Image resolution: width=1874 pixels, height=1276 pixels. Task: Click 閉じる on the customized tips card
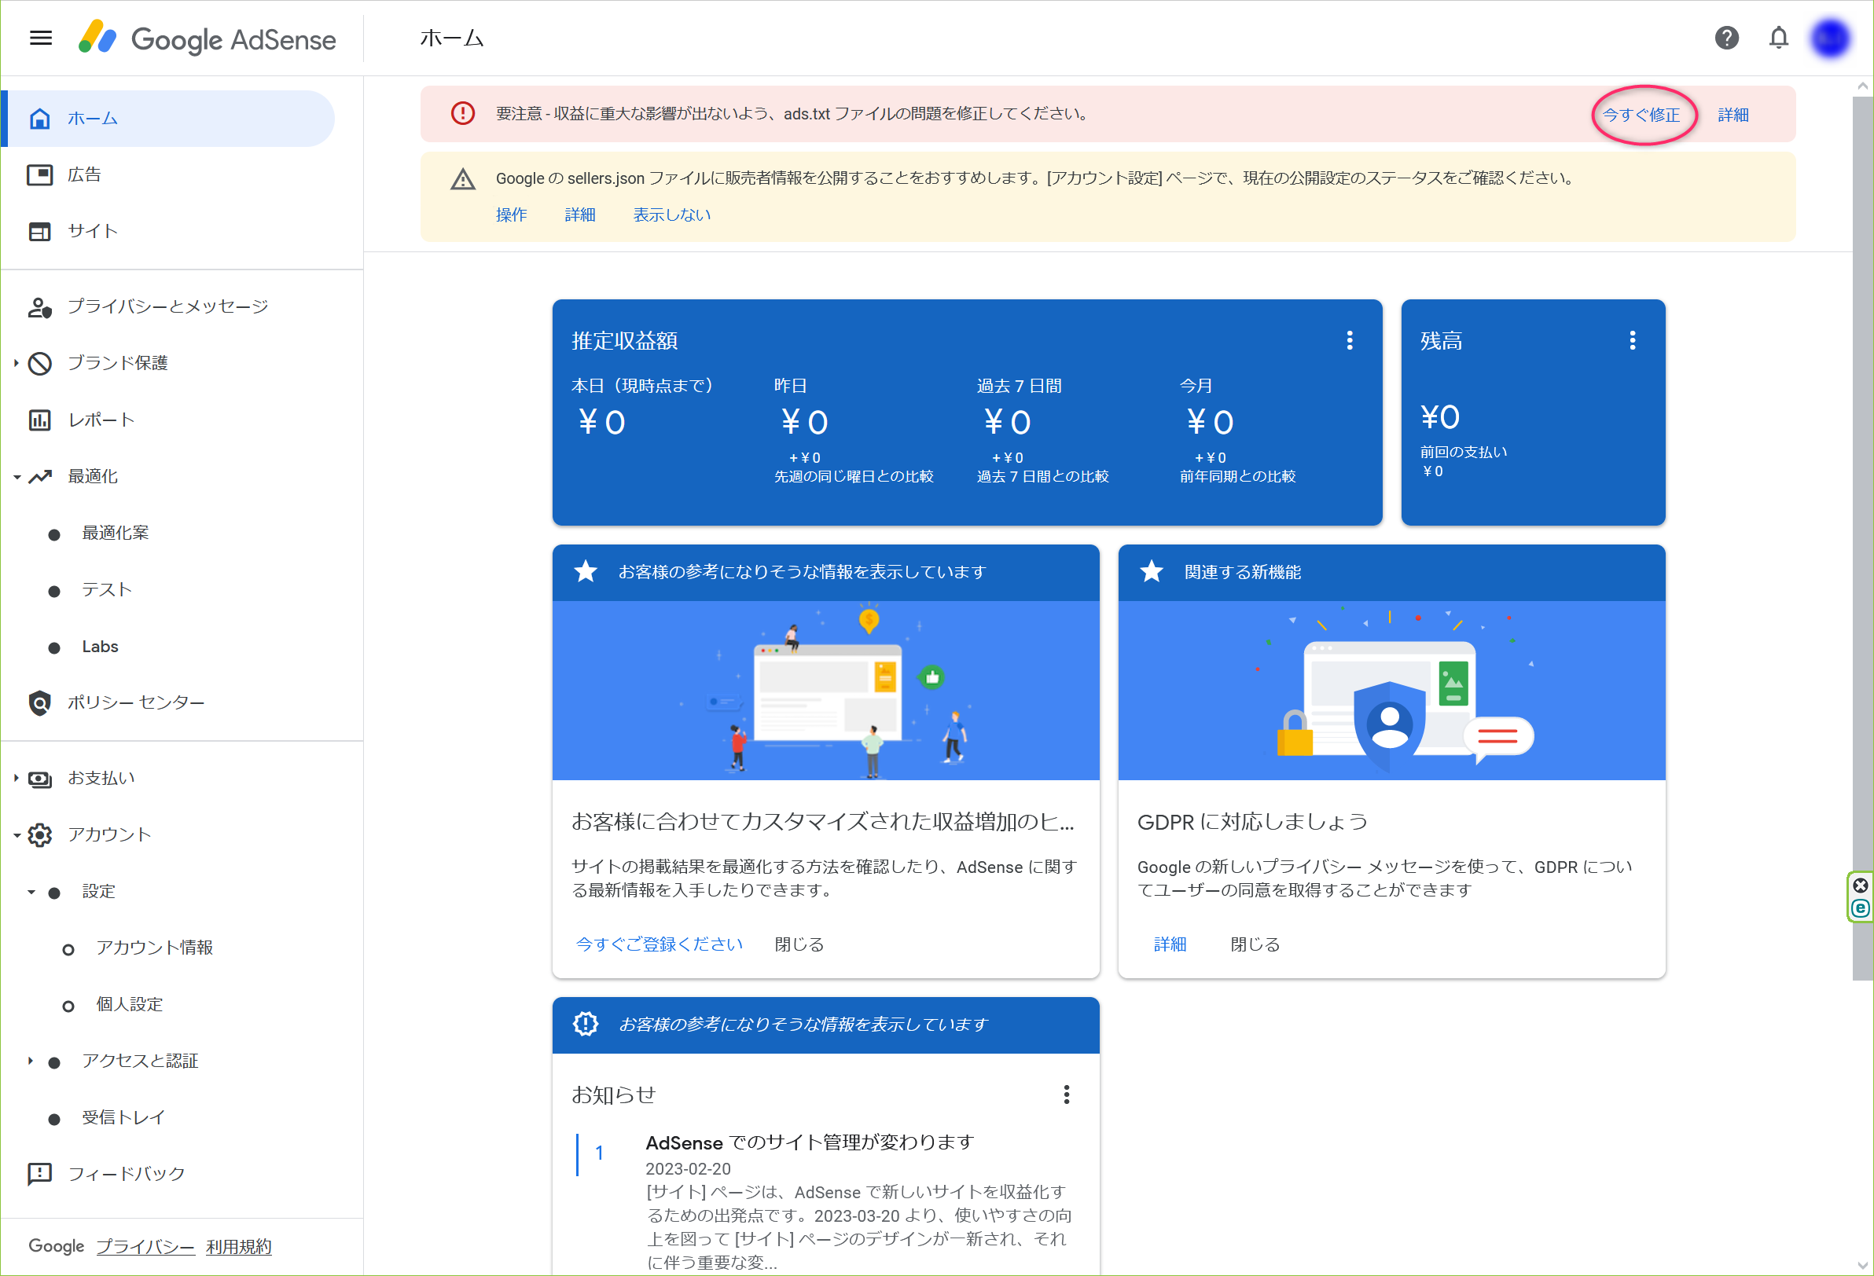[x=799, y=944]
